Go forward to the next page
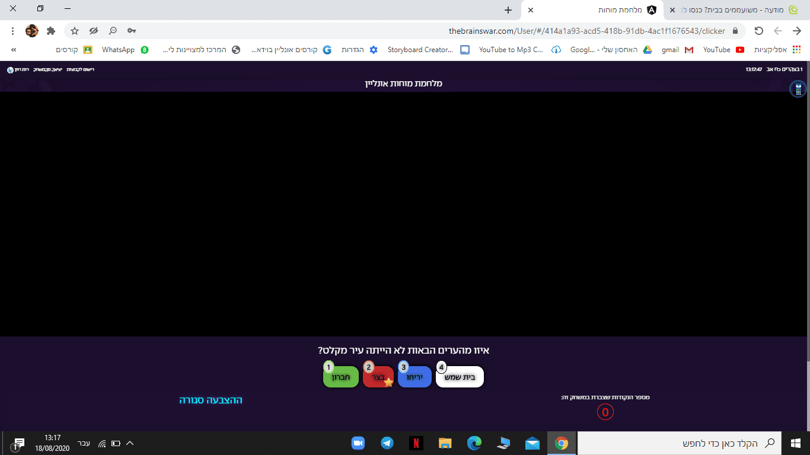Screen dimensions: 810x455 point(778,31)
